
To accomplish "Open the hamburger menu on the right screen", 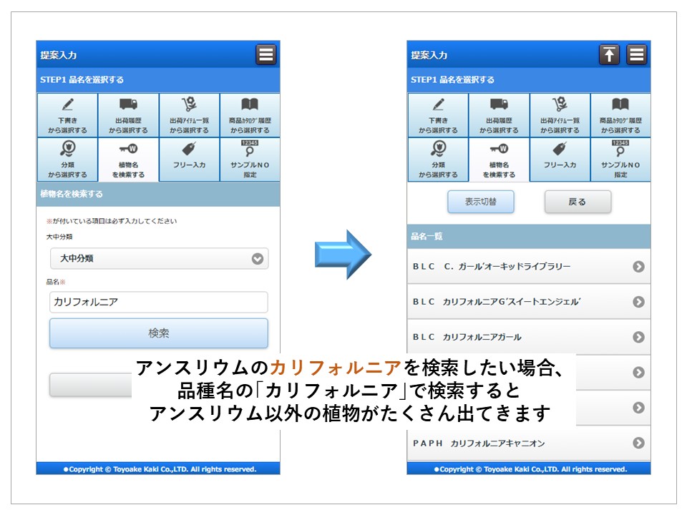I will [637, 54].
